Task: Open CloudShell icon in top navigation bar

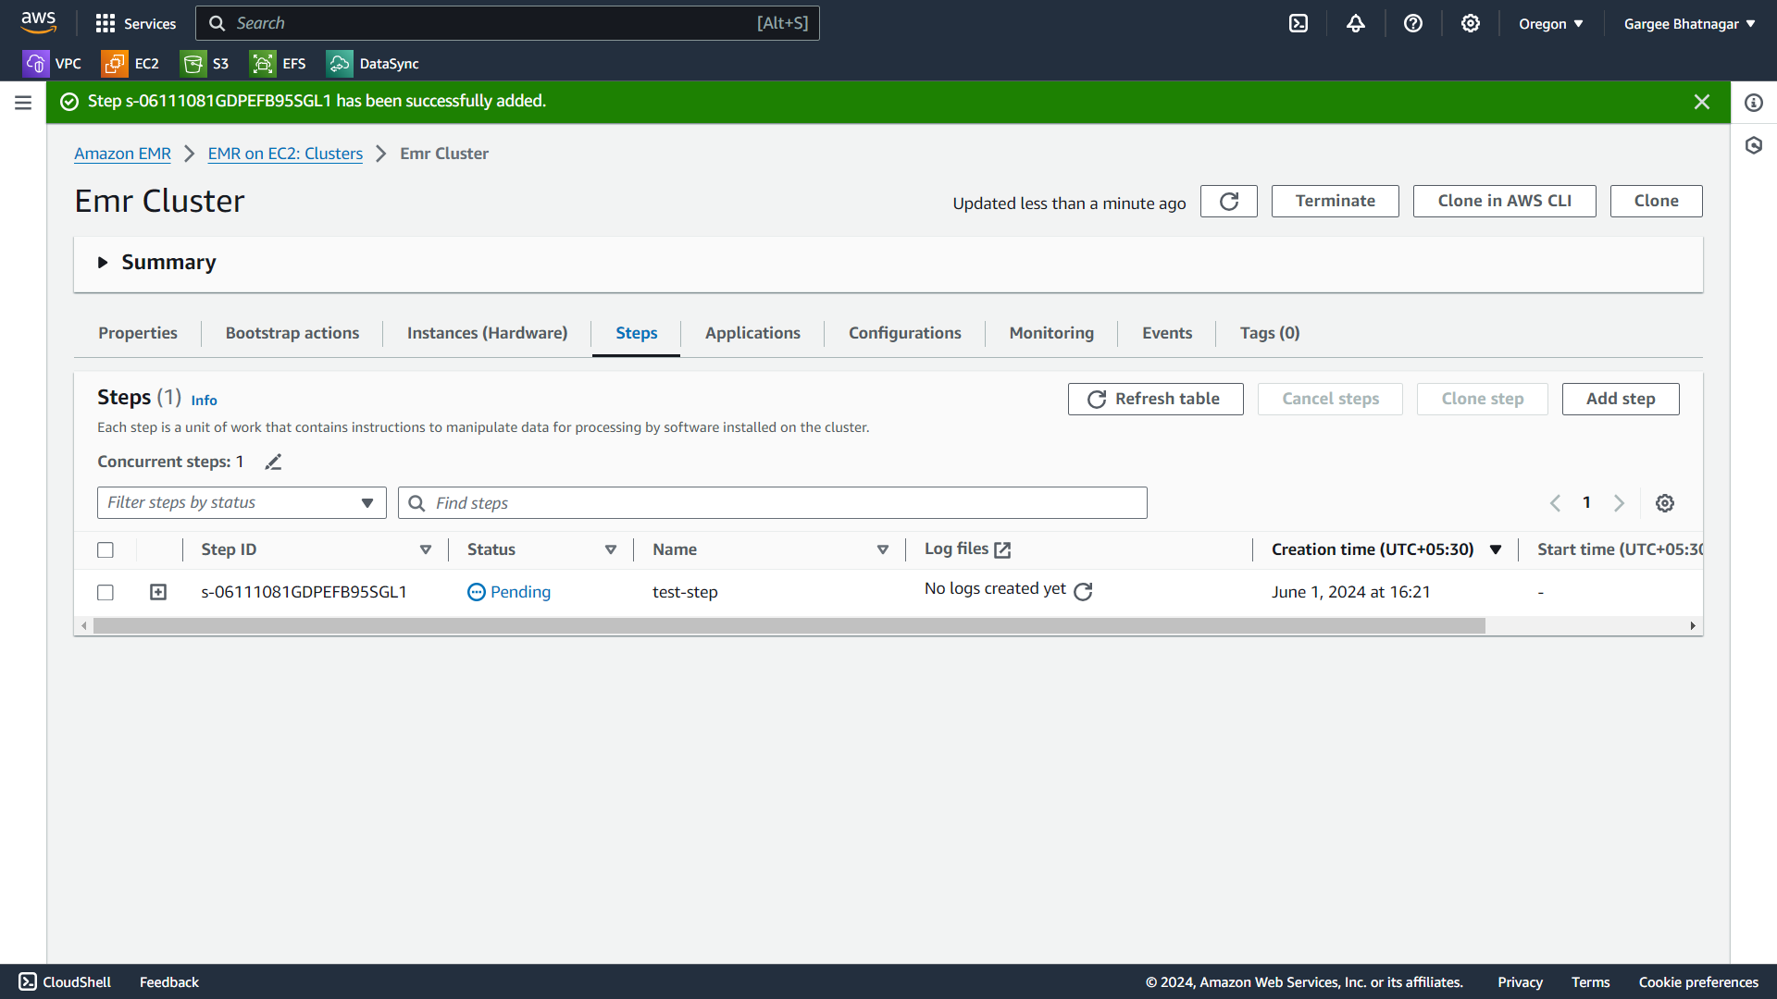Action: [1299, 23]
